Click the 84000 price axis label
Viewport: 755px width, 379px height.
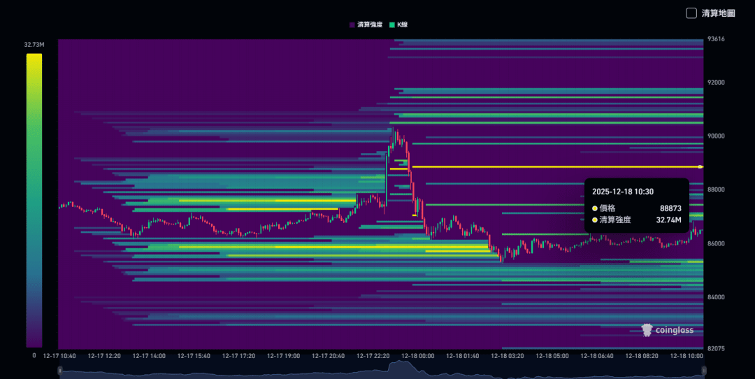click(716, 297)
